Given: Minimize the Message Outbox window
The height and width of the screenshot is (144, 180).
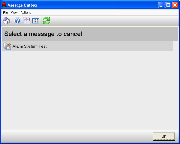Looking at the screenshot, I should (x=161, y=5).
